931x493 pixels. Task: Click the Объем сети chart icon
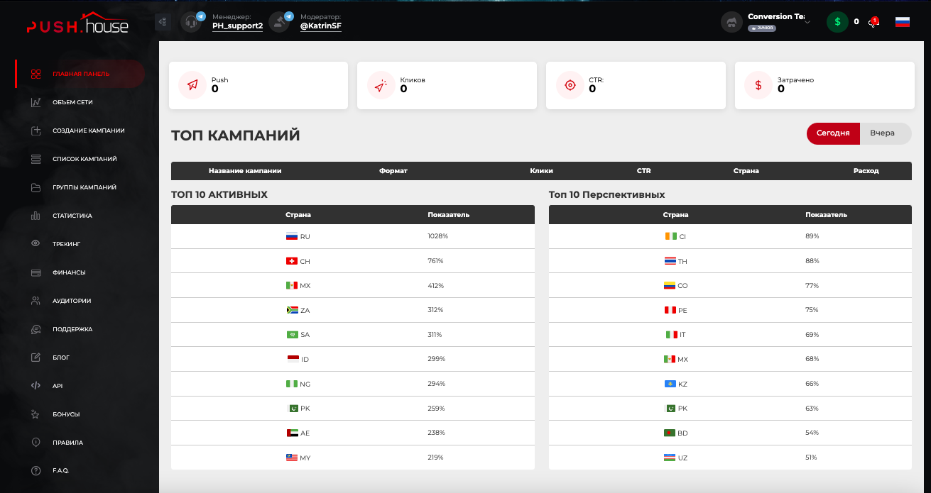coord(36,102)
